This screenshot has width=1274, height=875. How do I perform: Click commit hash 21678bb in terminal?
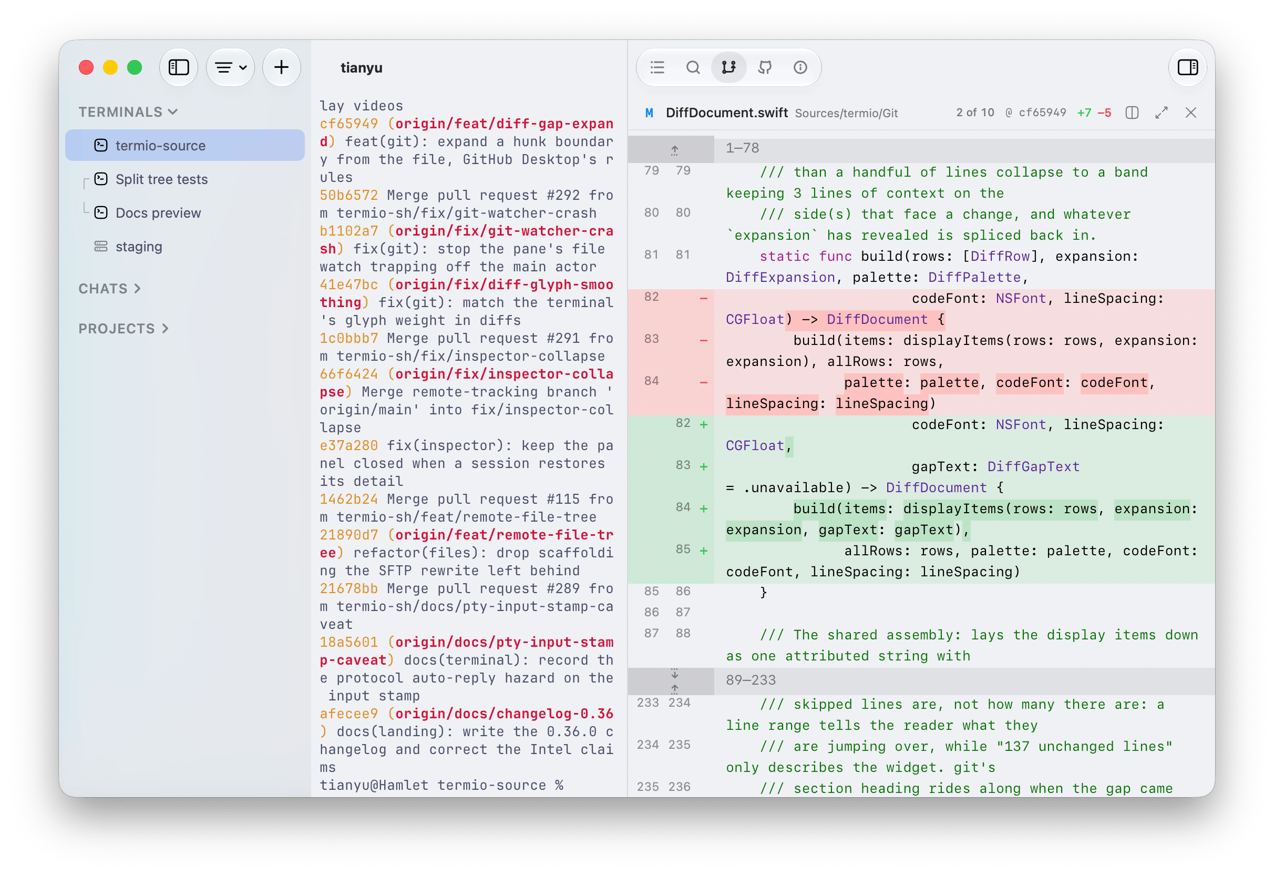[348, 588]
